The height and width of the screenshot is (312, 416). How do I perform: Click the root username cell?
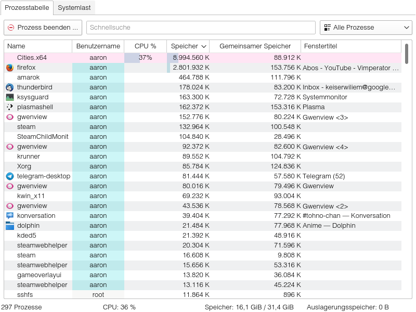[x=98, y=295]
